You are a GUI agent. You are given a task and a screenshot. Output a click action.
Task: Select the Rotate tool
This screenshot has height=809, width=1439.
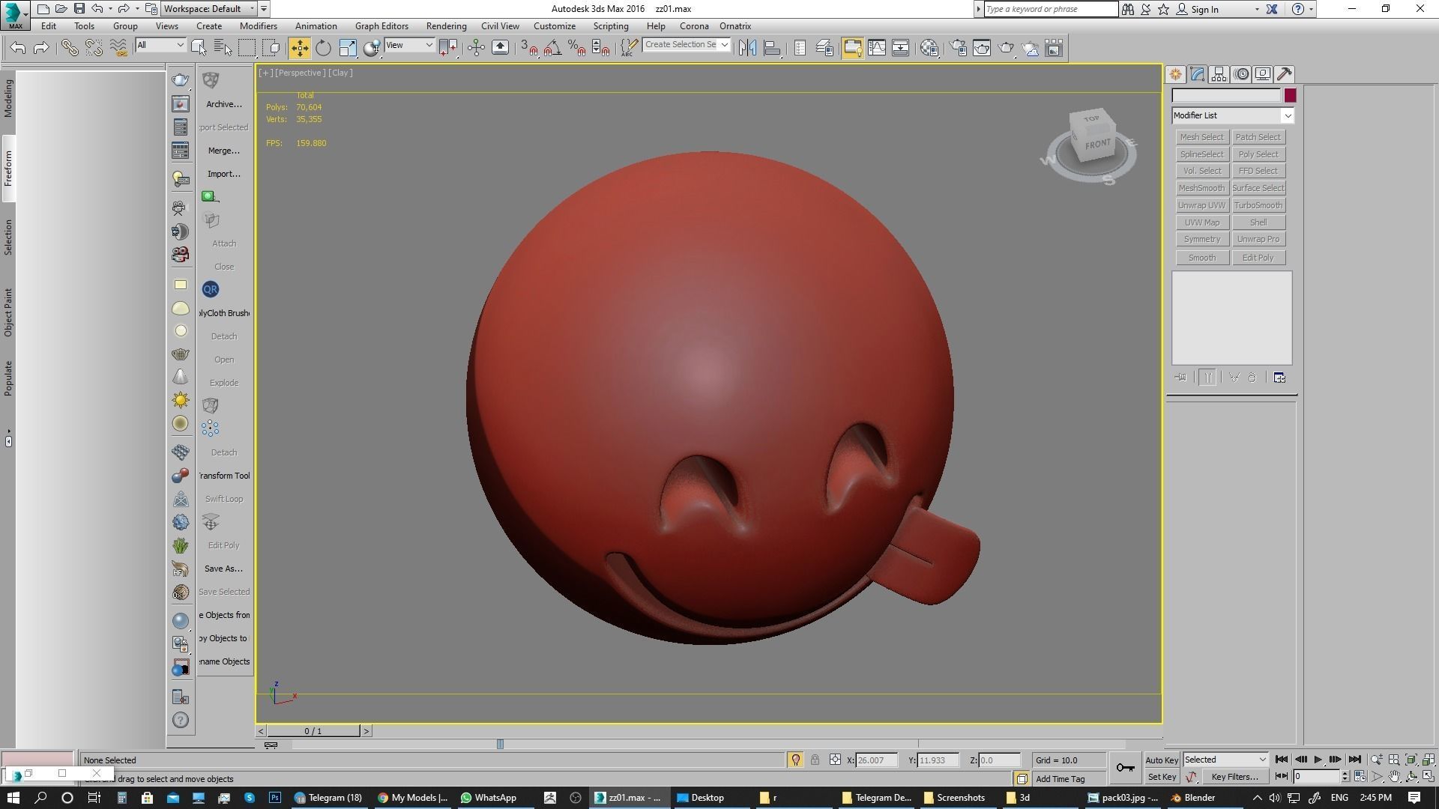coord(323,48)
